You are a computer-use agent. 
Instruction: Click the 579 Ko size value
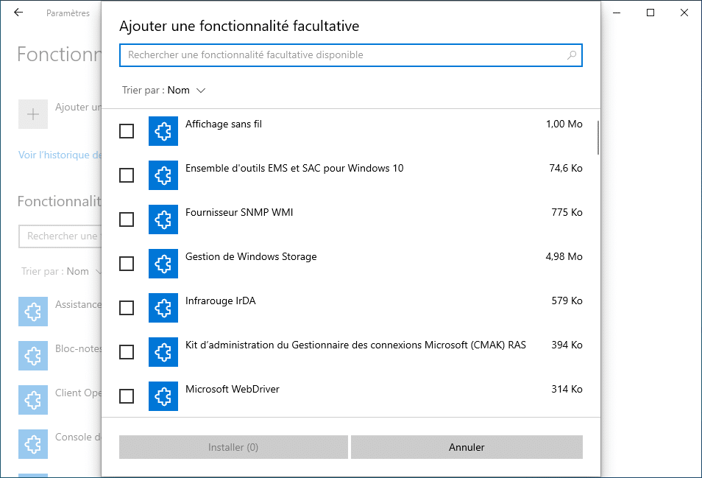pos(567,300)
